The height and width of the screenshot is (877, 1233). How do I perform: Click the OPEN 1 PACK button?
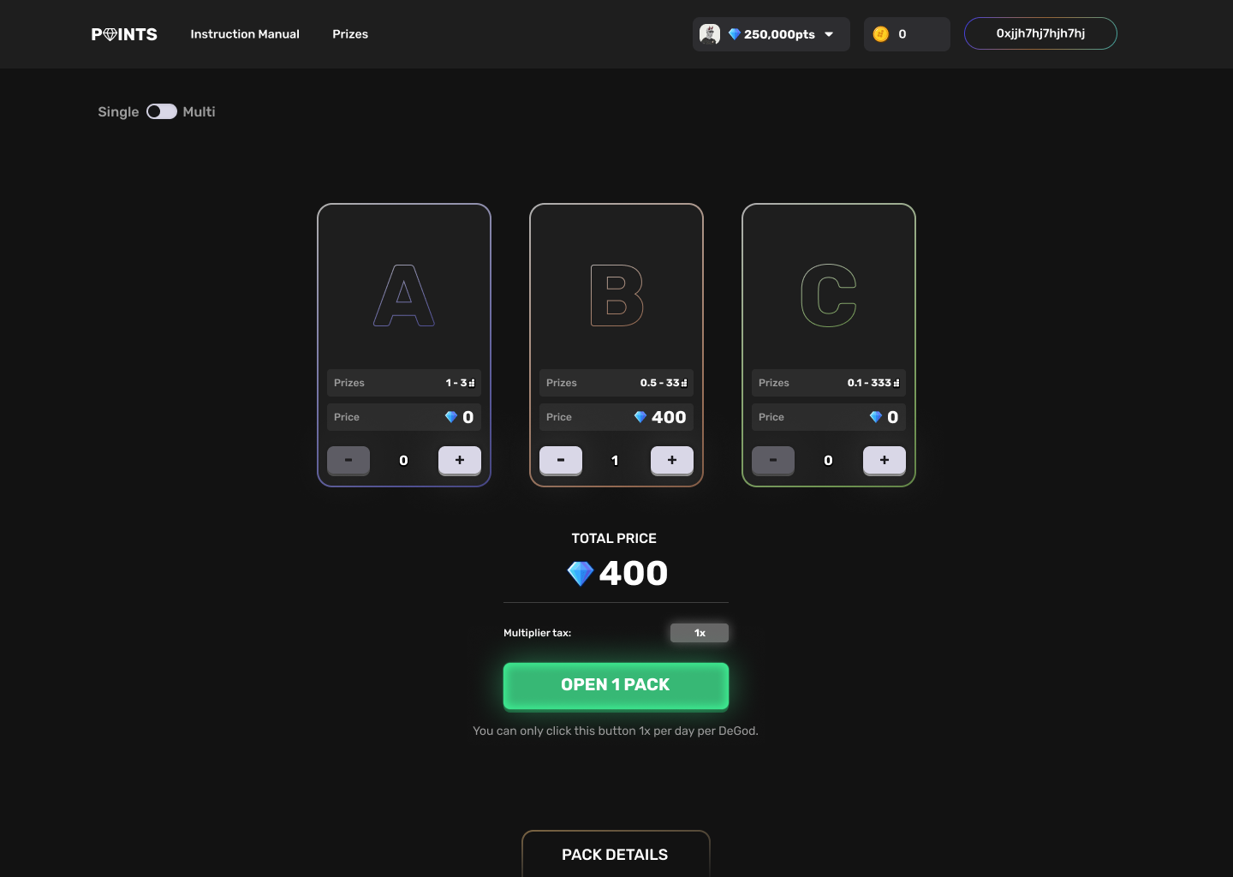pos(616,685)
